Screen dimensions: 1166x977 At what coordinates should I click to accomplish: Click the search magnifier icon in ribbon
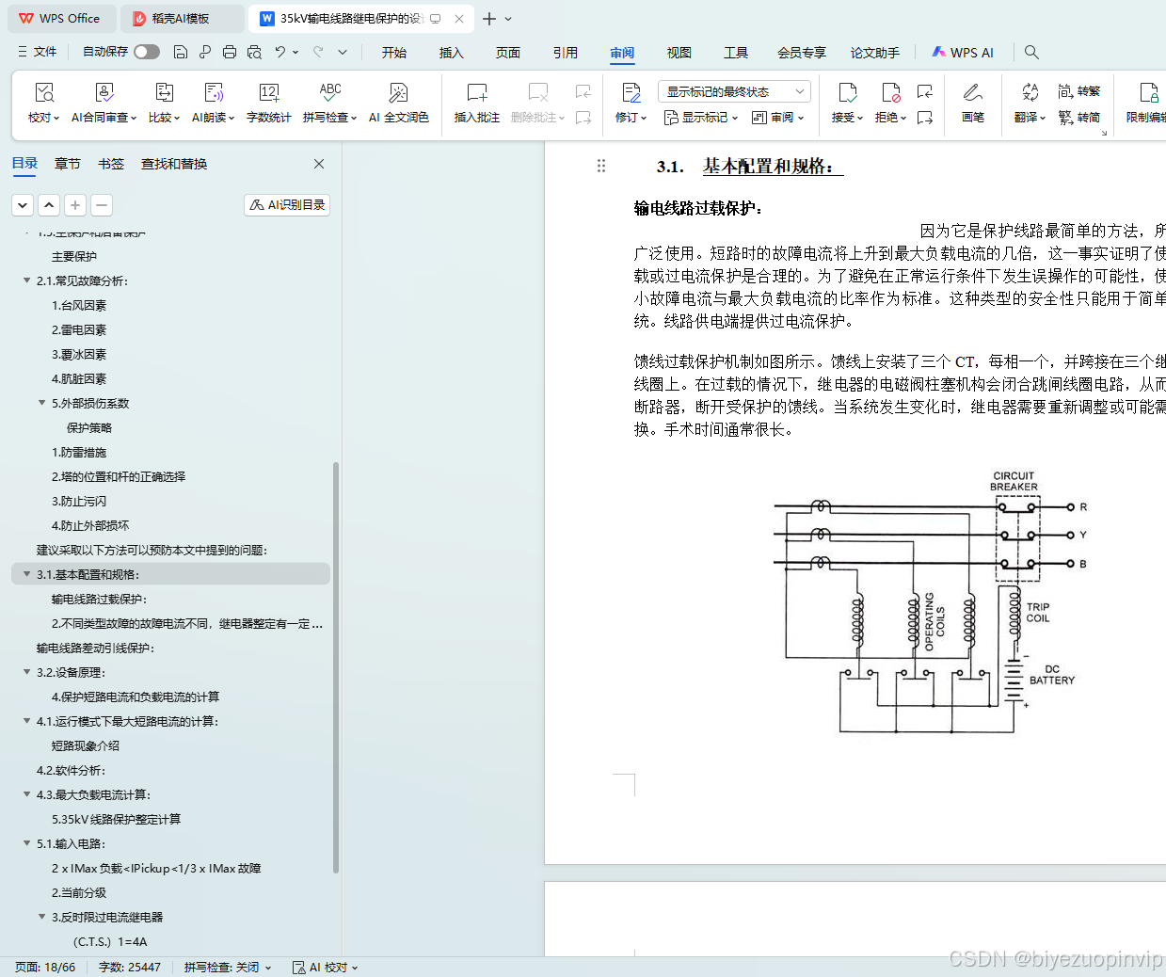[x=1031, y=52]
